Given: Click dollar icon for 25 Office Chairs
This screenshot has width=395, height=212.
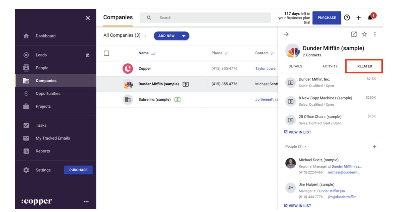Looking at the screenshot, I should click(x=291, y=120).
